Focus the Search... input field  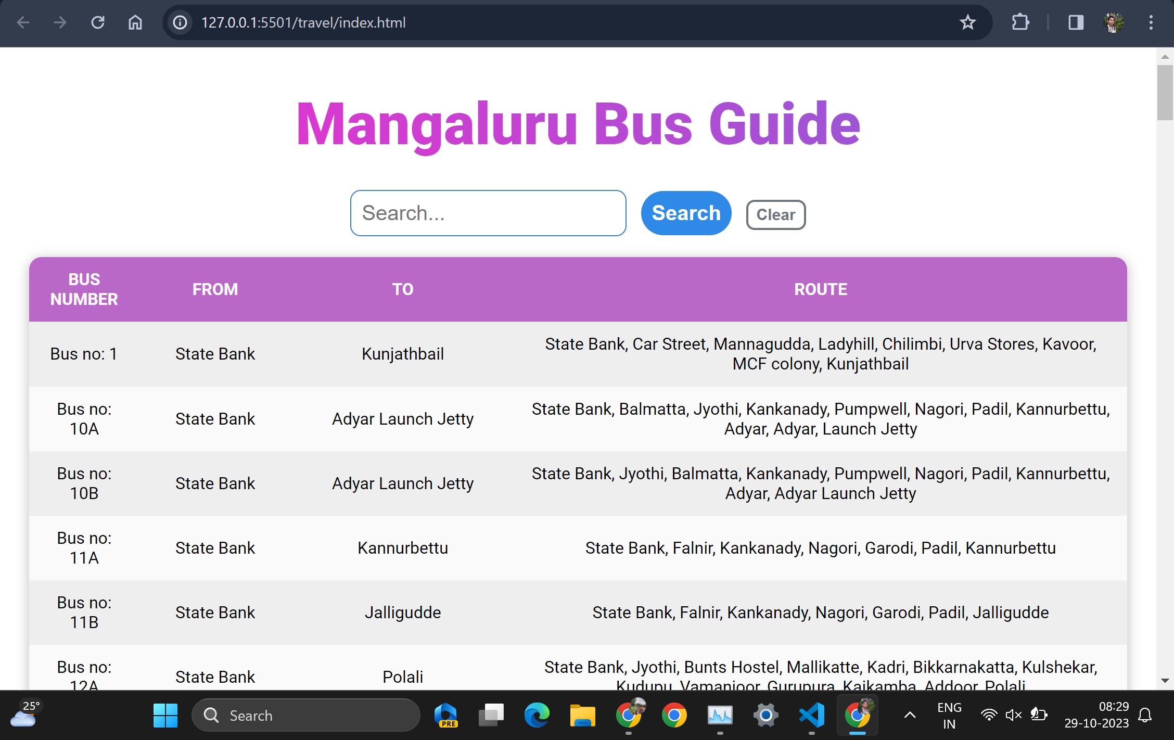pyautogui.click(x=488, y=213)
